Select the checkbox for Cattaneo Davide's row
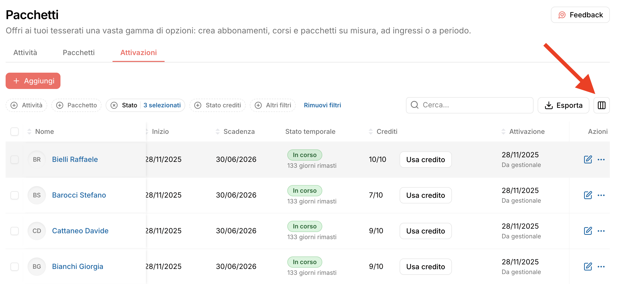 pos(15,231)
